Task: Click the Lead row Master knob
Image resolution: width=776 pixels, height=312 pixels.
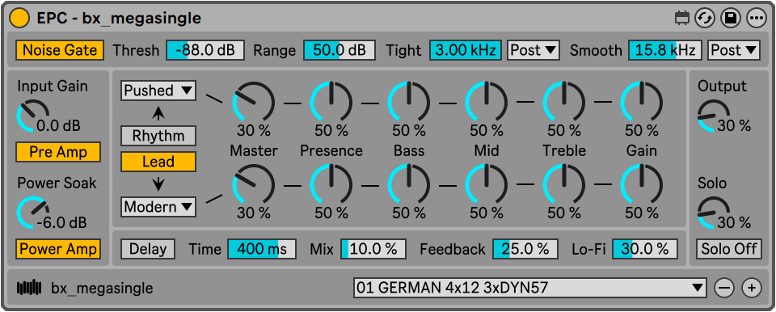Action: (x=254, y=184)
